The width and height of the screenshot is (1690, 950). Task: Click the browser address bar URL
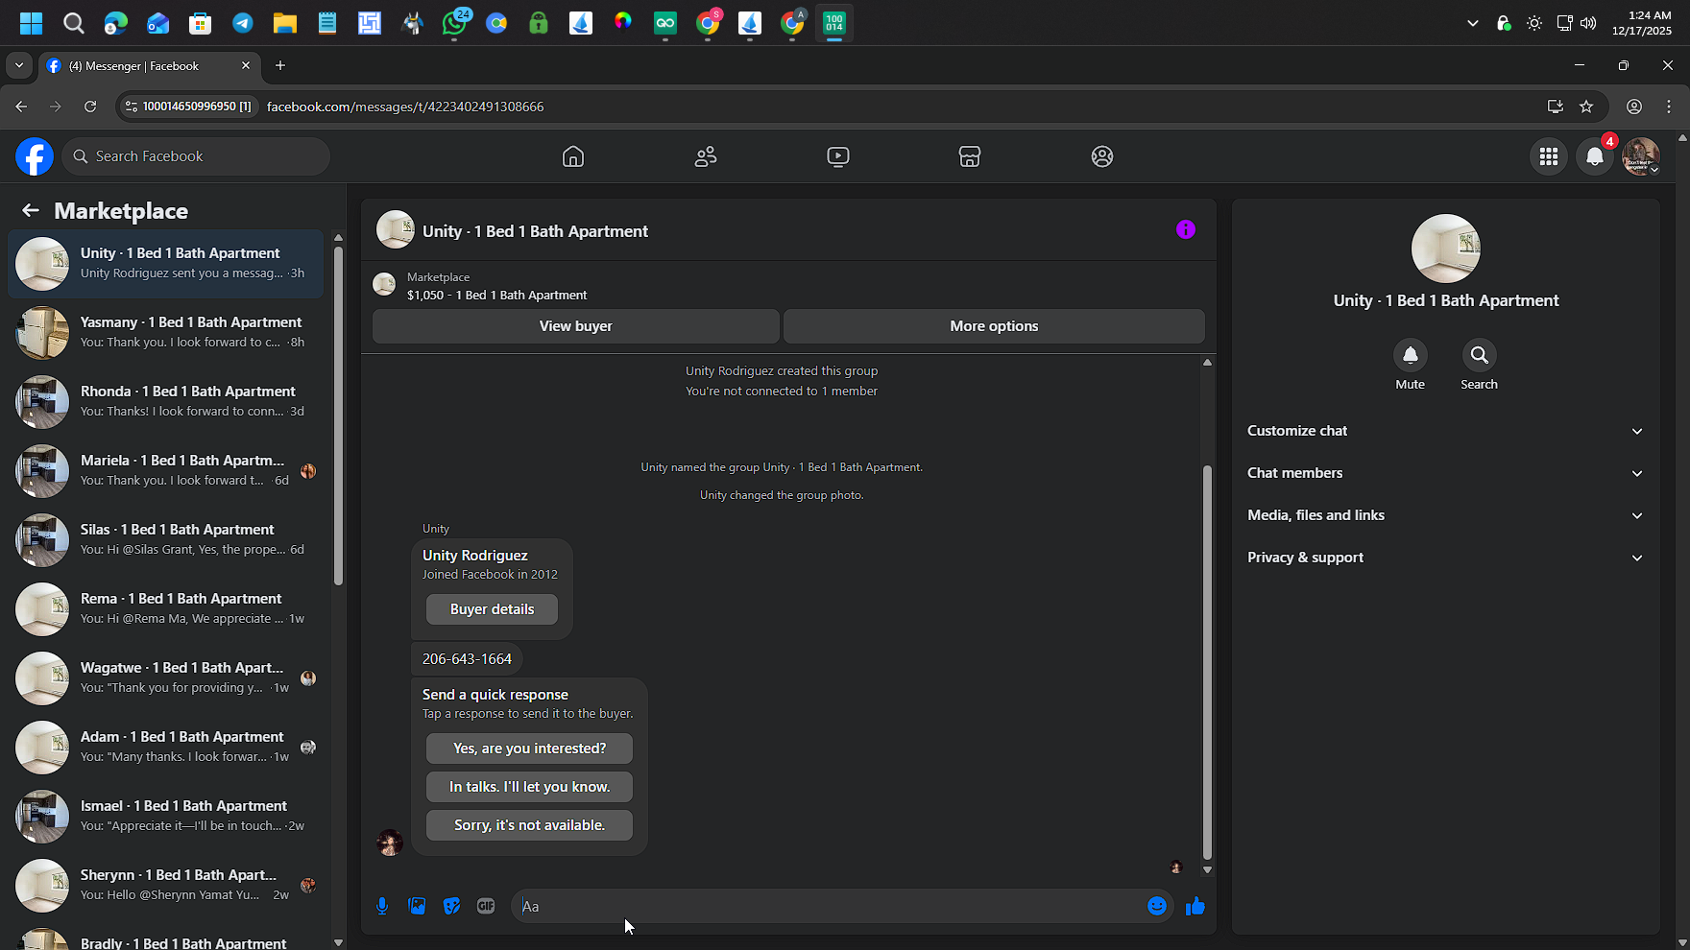click(x=405, y=107)
